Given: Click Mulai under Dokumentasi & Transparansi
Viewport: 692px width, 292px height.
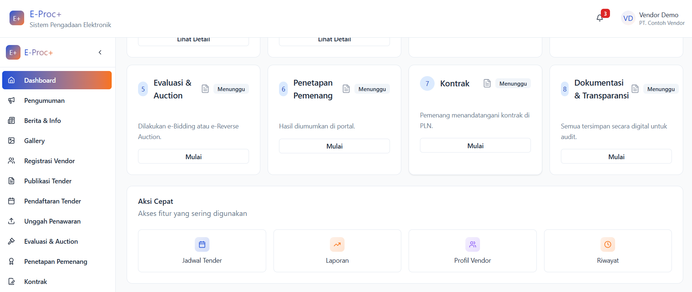Looking at the screenshot, I should (616, 157).
